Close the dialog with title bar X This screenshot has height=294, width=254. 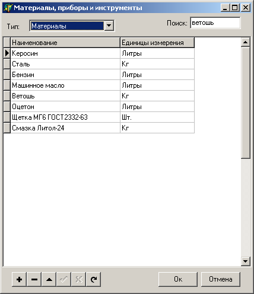pyautogui.click(x=246, y=8)
